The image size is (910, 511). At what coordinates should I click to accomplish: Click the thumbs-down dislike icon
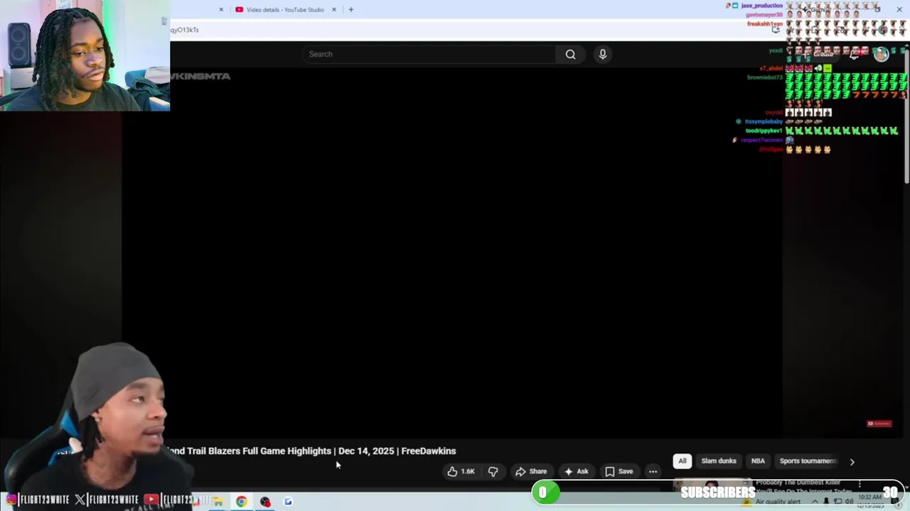(493, 471)
